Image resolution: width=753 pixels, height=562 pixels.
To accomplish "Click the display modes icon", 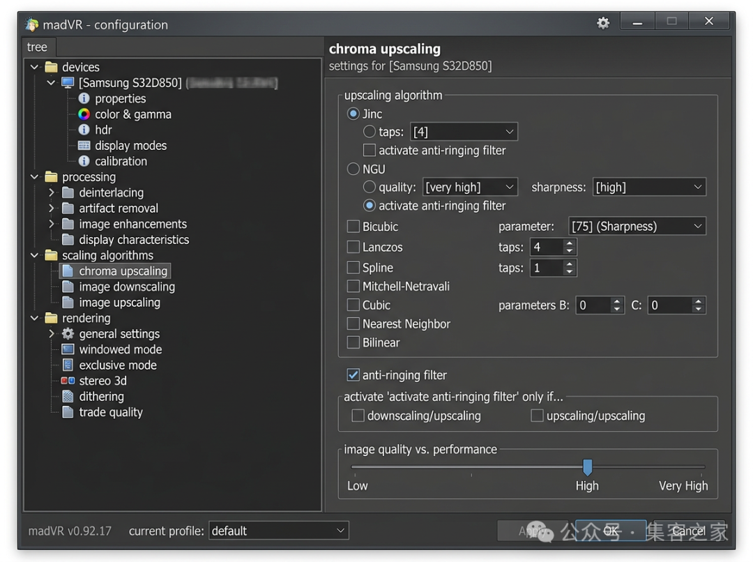I will (x=84, y=146).
